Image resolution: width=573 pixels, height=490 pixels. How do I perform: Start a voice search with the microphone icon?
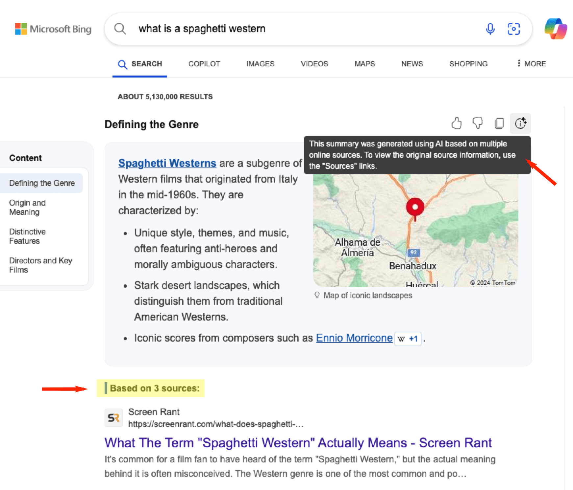[490, 29]
